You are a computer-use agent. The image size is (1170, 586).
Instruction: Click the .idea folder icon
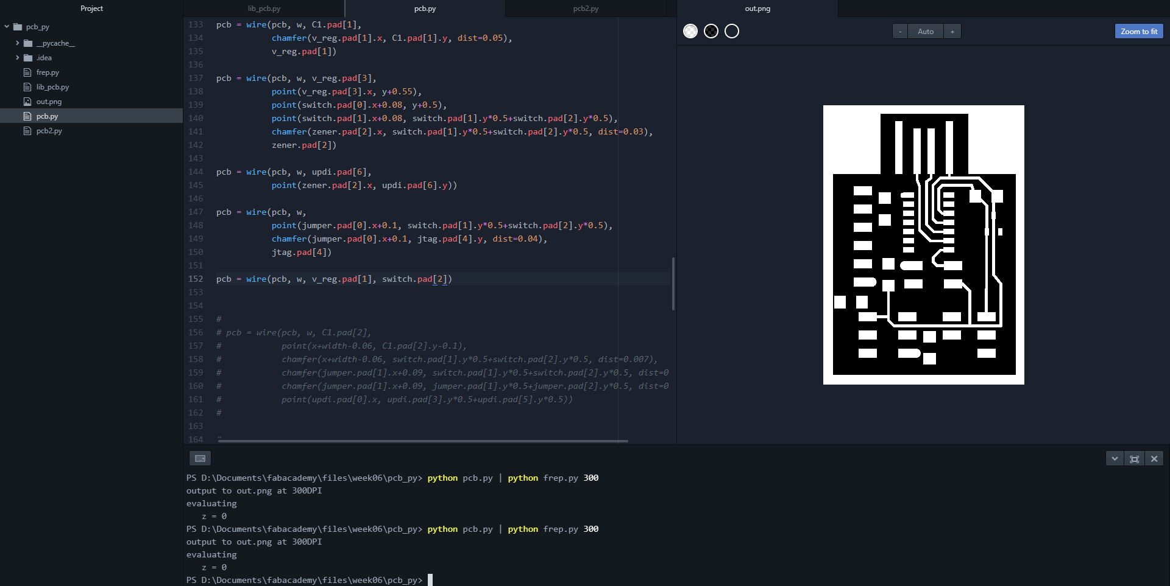click(x=28, y=58)
